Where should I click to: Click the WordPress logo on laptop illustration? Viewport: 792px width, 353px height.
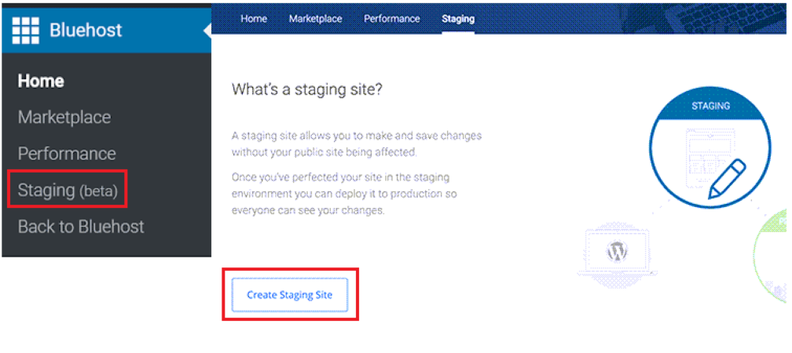(x=616, y=252)
